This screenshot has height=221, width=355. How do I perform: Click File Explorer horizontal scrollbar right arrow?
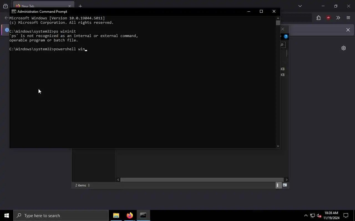pos(287,180)
